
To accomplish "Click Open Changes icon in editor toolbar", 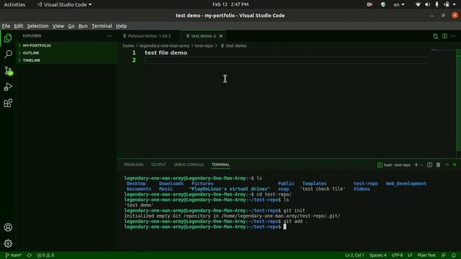I will coord(435,36).
